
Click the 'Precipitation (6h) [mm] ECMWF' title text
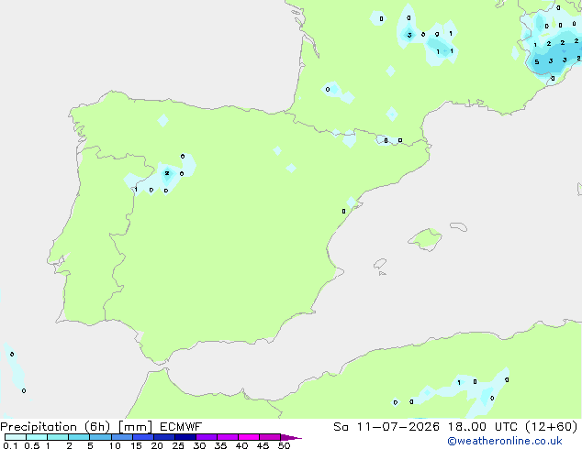click(101, 427)
